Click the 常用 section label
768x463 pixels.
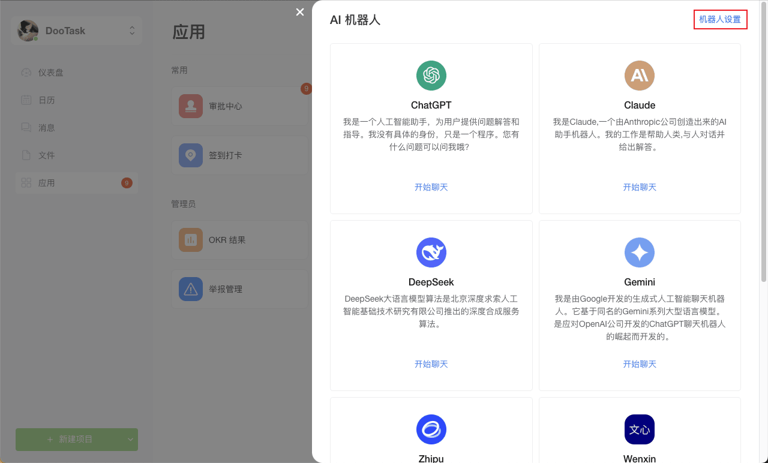point(179,70)
